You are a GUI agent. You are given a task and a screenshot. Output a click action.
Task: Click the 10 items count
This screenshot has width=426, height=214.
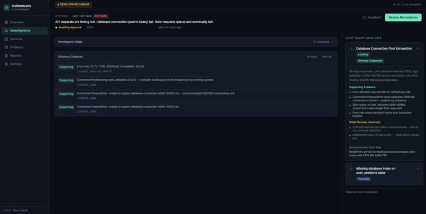(312, 57)
